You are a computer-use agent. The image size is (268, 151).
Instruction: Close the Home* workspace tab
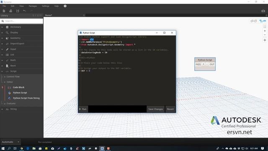click(84, 15)
